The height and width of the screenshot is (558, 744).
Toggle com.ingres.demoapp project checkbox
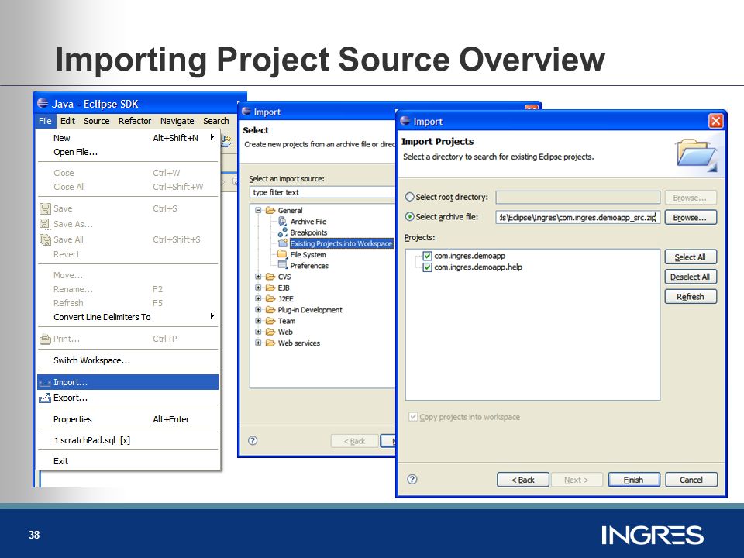[427, 256]
